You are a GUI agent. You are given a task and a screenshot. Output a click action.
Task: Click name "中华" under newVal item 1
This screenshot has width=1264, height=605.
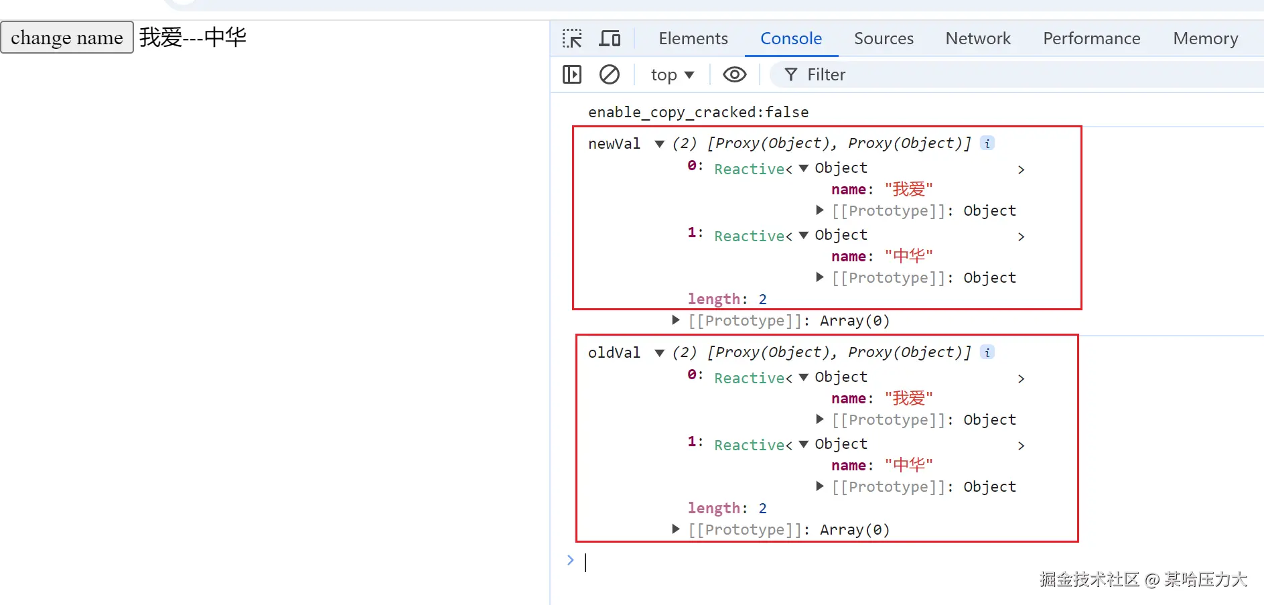tap(882, 257)
